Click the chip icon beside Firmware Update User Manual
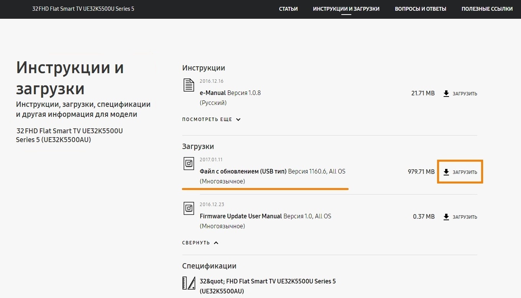 tap(189, 208)
